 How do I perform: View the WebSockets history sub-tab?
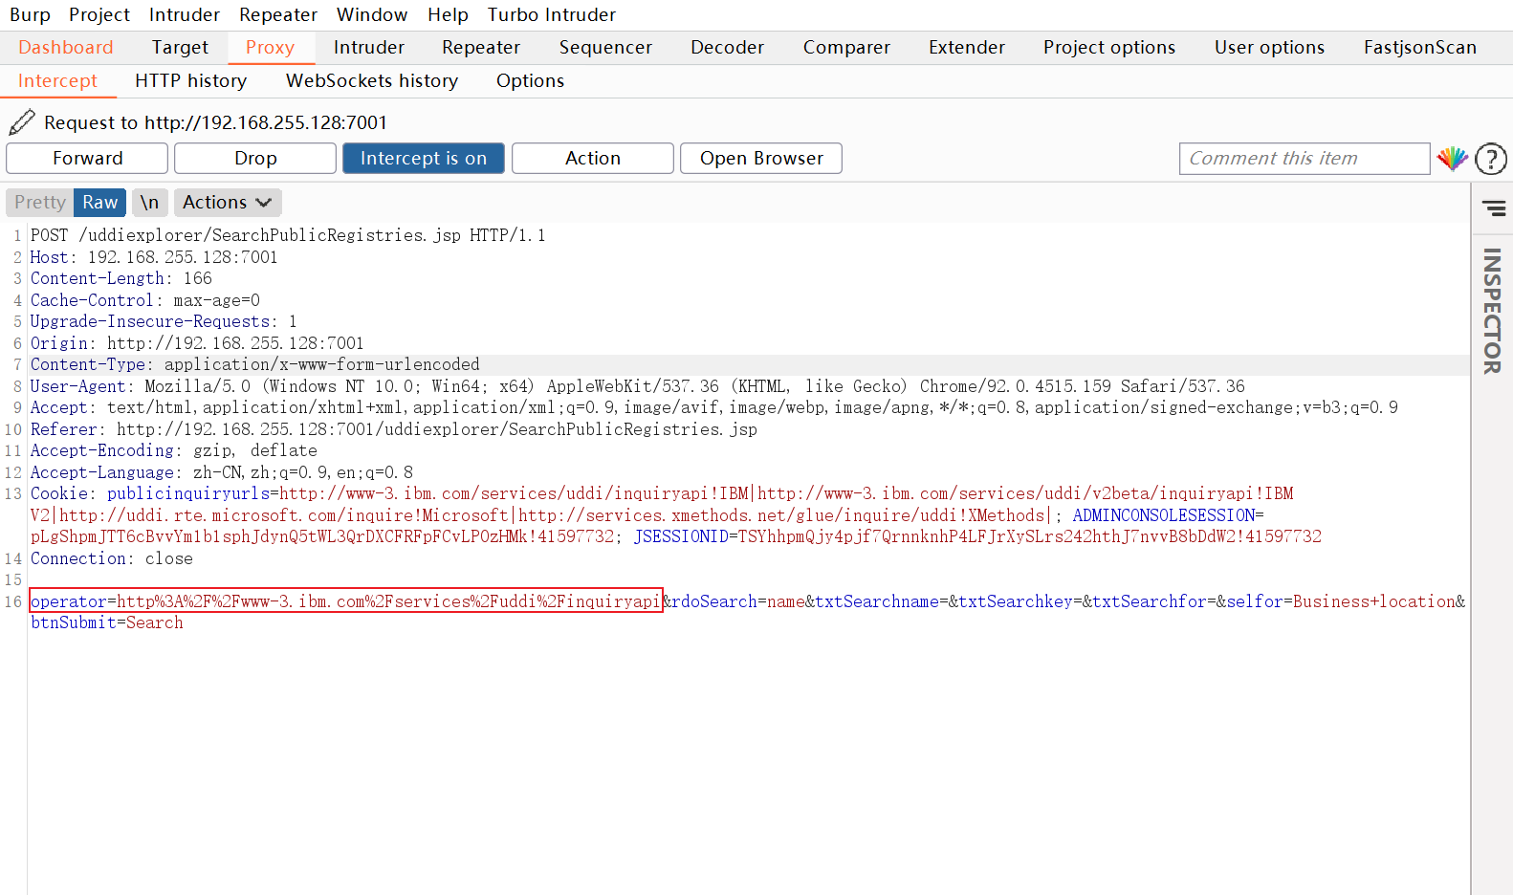pos(372,81)
